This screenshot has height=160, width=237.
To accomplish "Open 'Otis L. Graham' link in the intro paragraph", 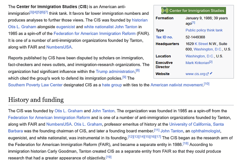I will (22, 27).
